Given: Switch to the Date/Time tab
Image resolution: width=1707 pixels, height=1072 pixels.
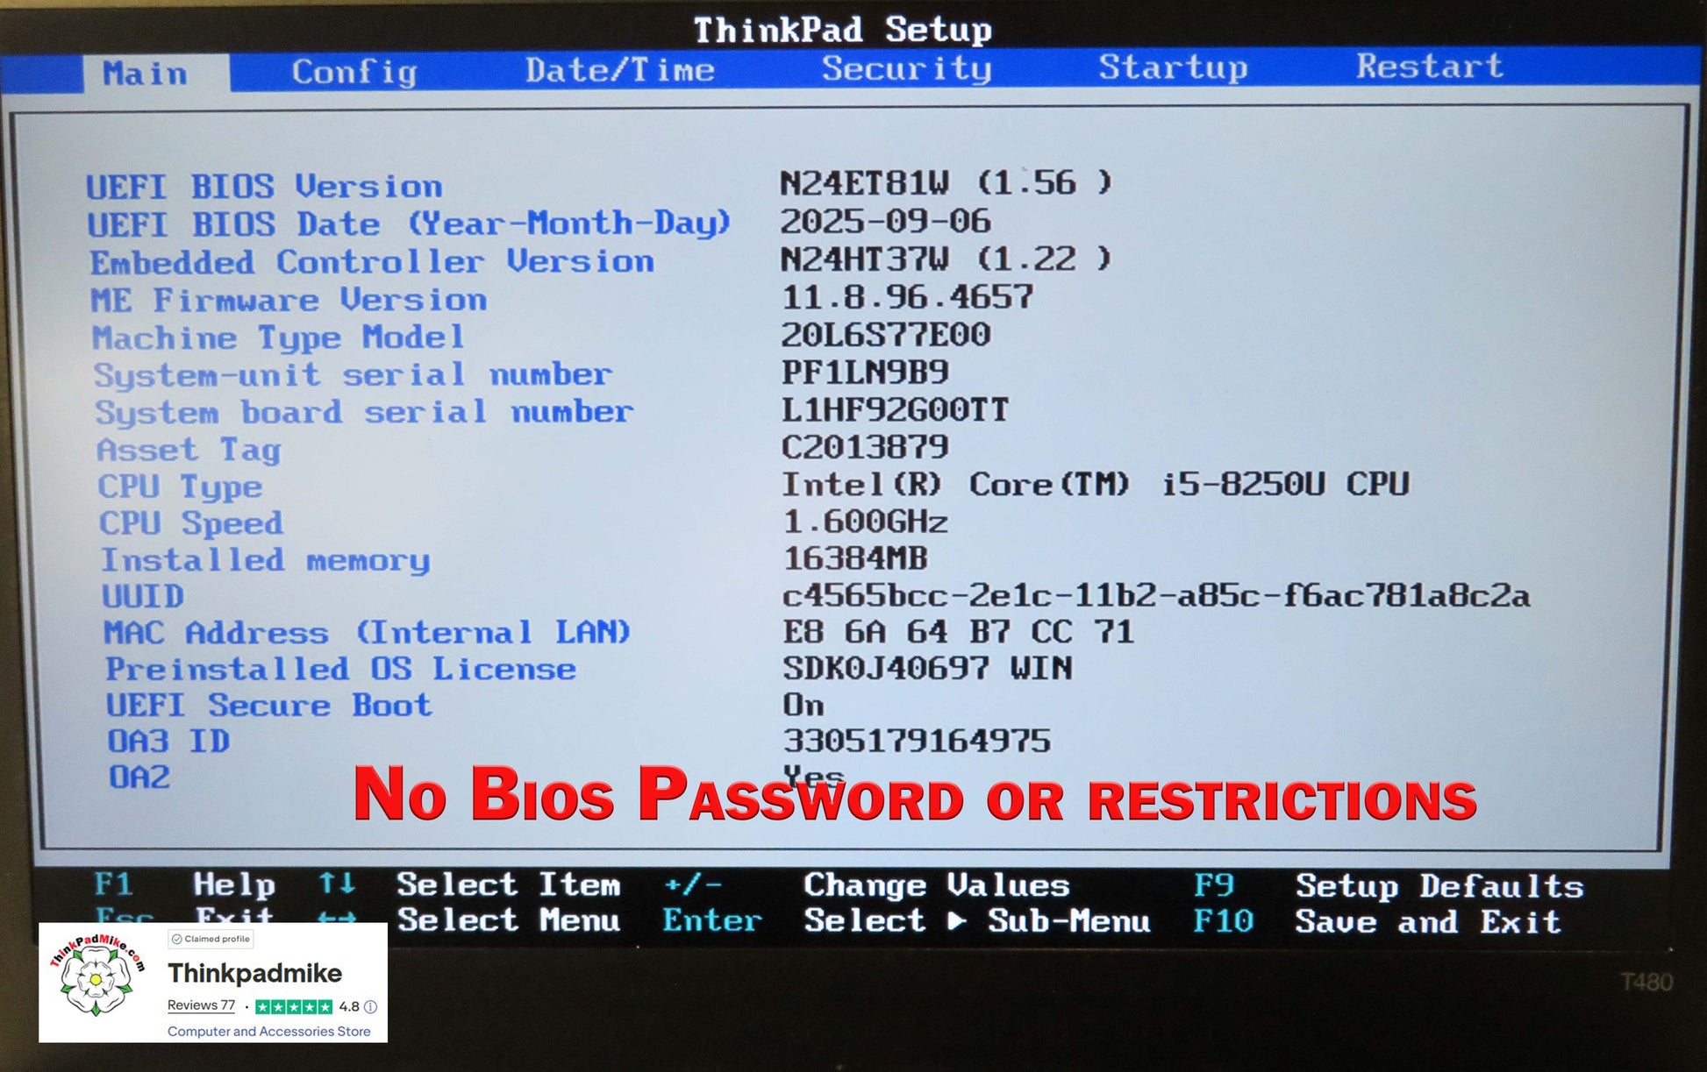Looking at the screenshot, I should (x=619, y=70).
